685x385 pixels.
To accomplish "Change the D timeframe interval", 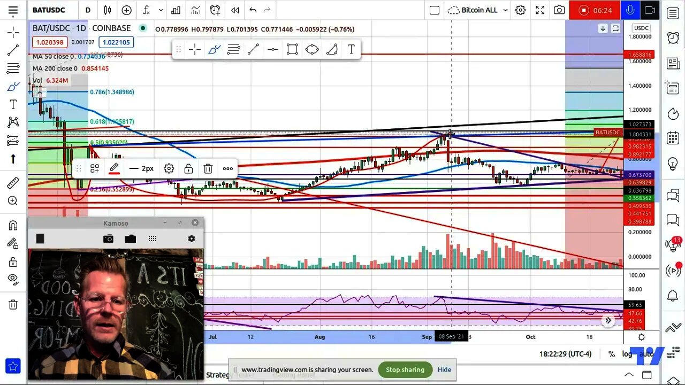I will (88, 10).
